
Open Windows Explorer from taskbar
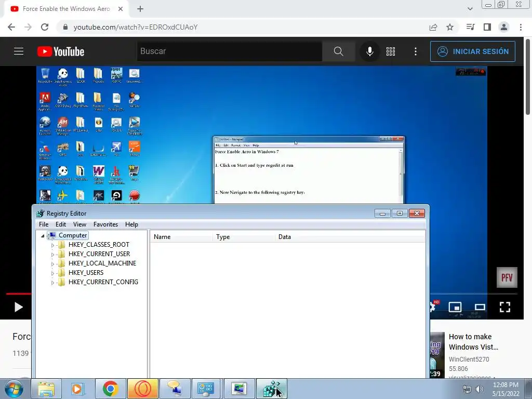pyautogui.click(x=46, y=389)
